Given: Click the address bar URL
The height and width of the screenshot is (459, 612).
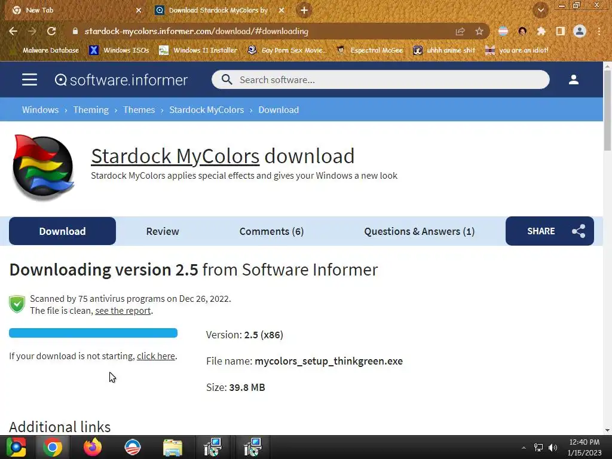Looking at the screenshot, I should point(196,31).
